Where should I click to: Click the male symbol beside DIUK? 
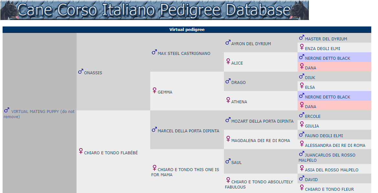[x=301, y=76]
